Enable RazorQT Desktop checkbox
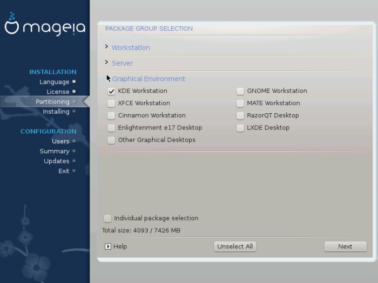Image resolution: width=378 pixels, height=283 pixels. 240,116
